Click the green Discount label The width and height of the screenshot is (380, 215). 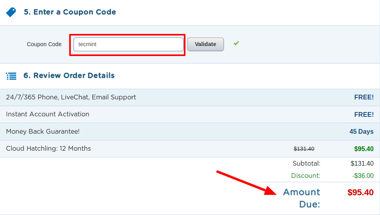(306, 176)
